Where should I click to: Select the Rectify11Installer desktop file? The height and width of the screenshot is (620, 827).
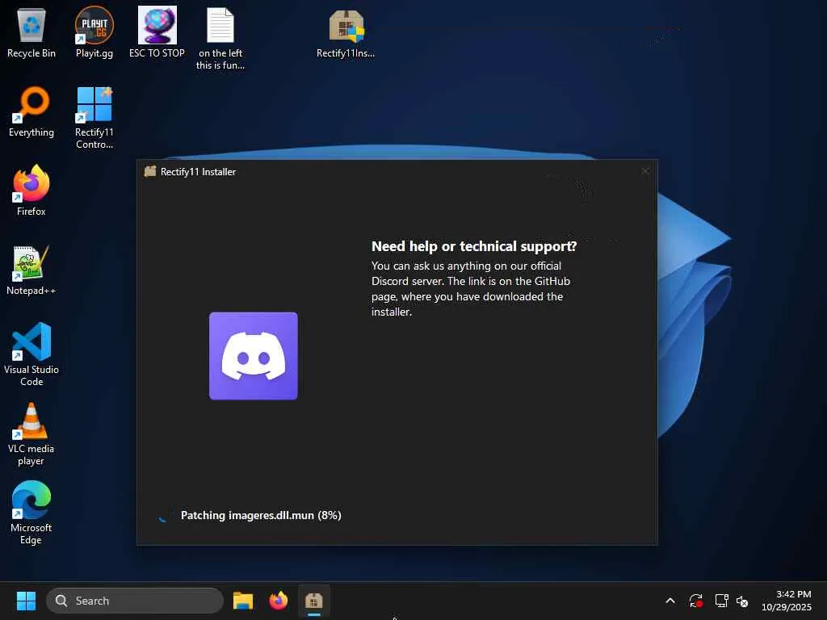(346, 32)
